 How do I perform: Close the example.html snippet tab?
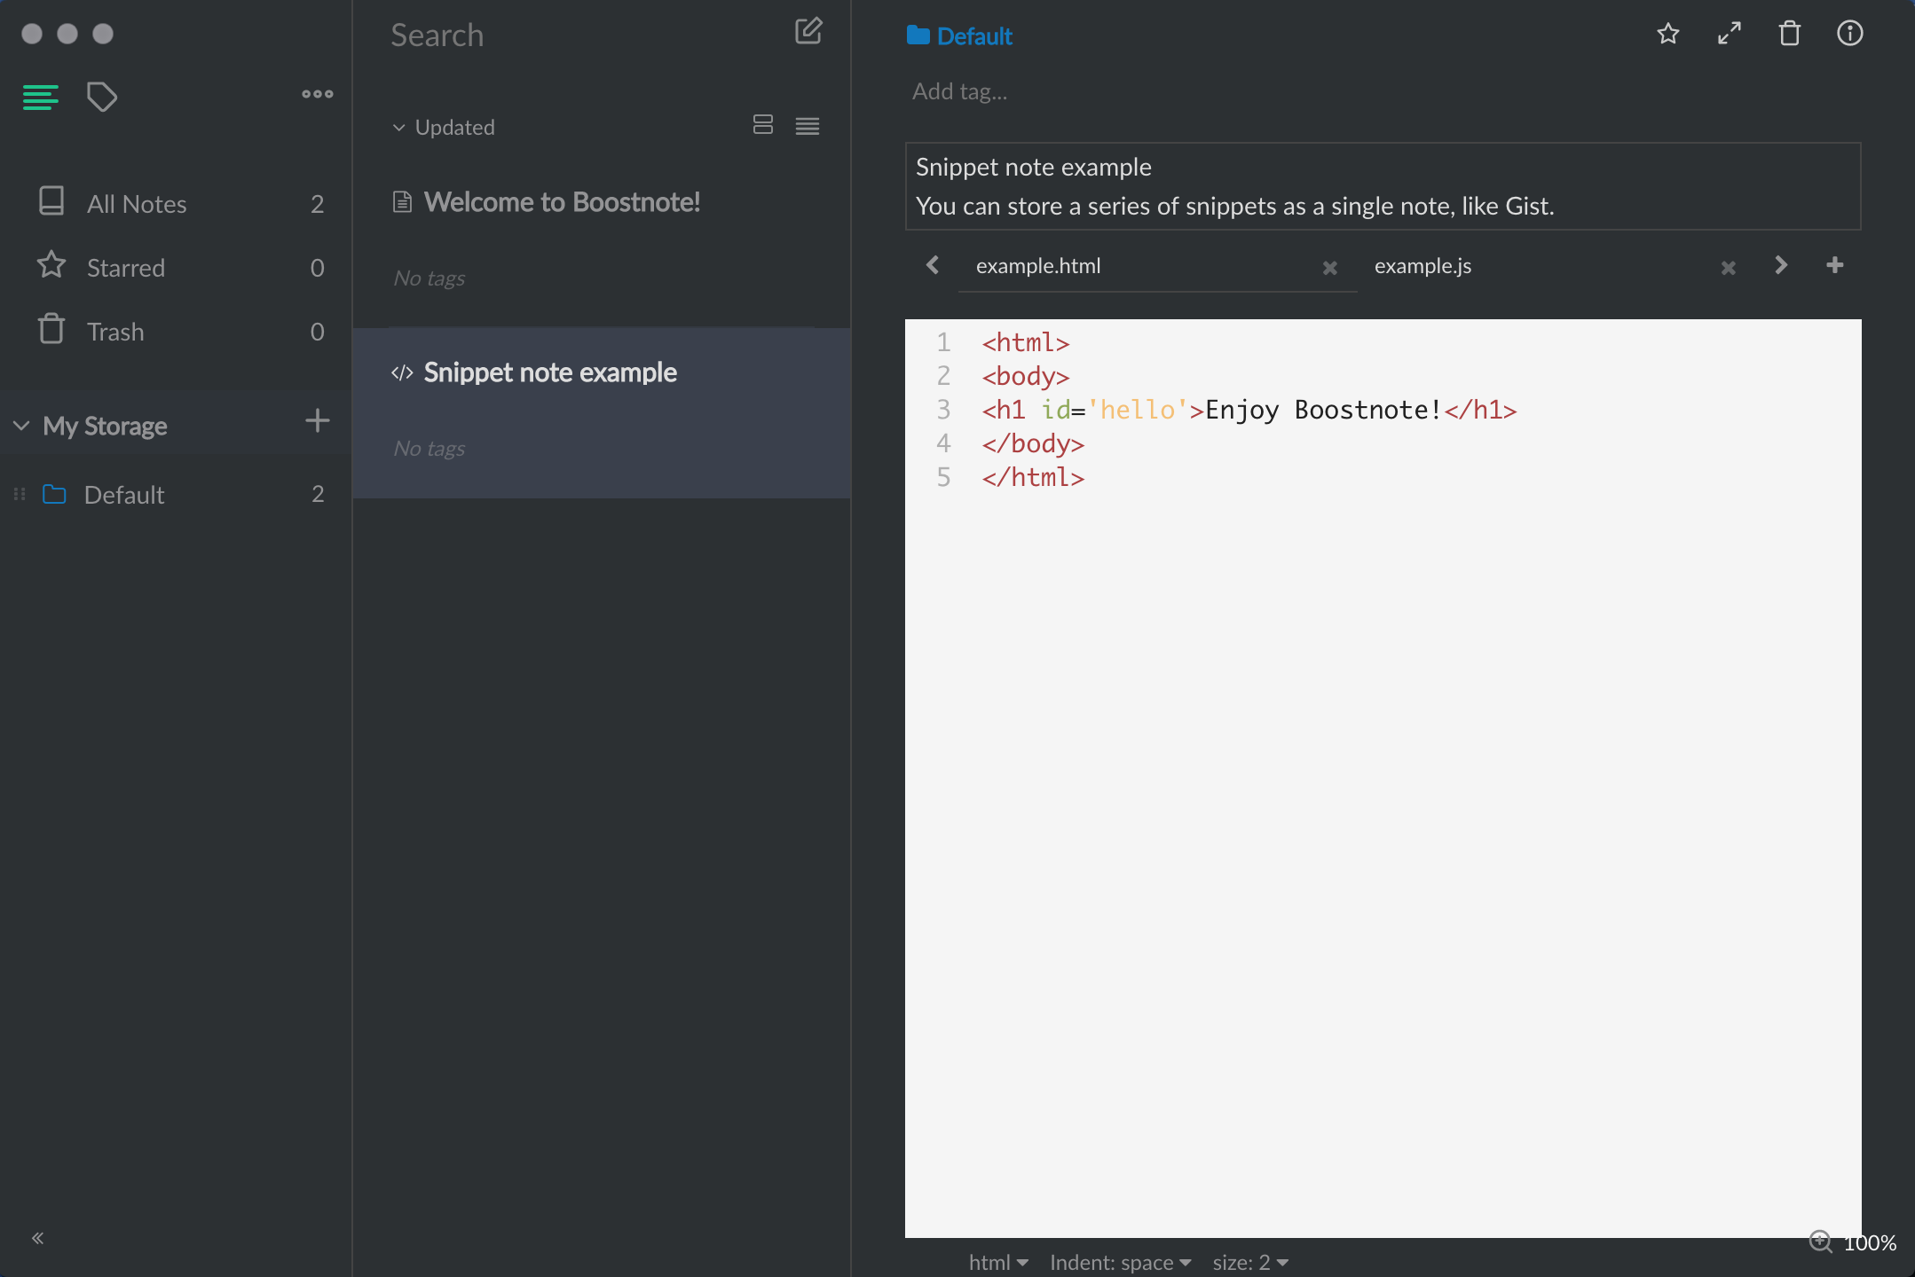click(x=1329, y=267)
